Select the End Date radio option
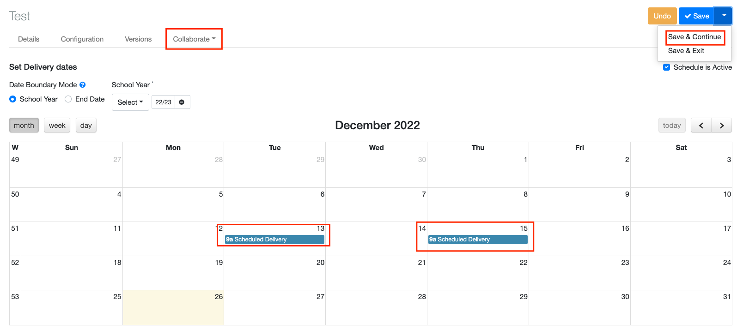The height and width of the screenshot is (330, 737). tap(68, 99)
